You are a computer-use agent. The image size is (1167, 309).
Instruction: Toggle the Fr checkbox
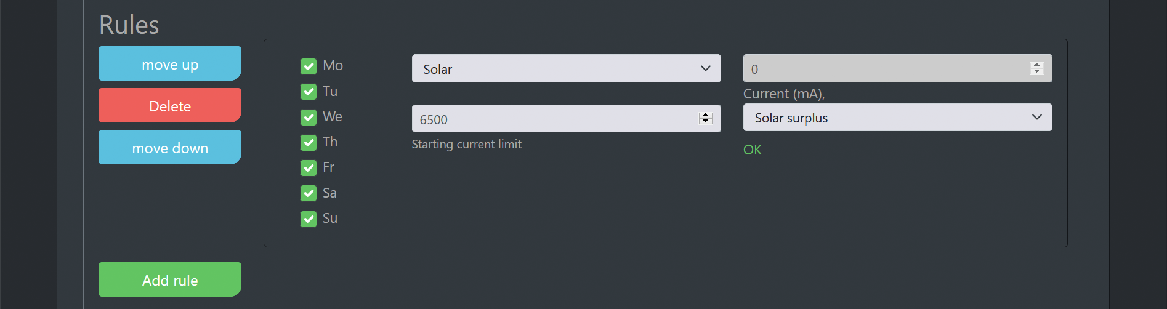click(x=309, y=168)
